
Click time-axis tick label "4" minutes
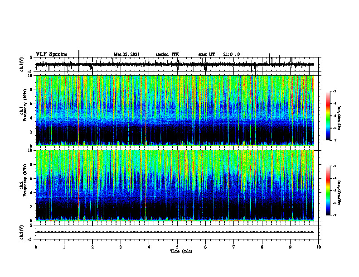[x=149, y=247]
